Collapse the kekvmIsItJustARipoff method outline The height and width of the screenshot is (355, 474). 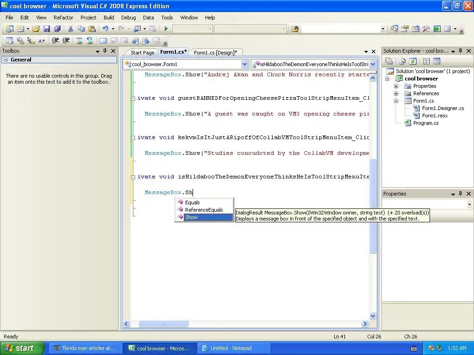(x=133, y=137)
